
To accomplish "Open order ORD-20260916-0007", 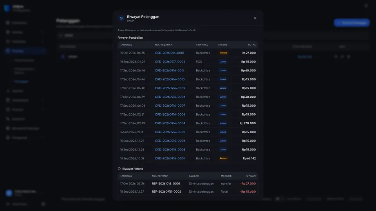I will pos(170,105).
